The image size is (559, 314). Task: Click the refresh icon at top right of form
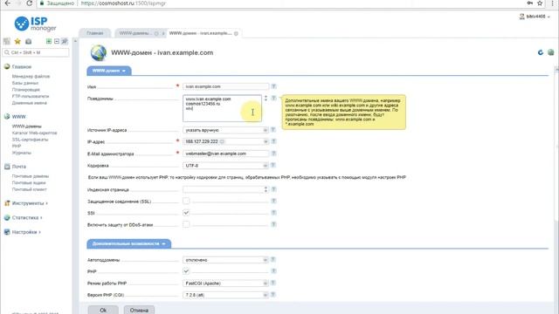click(x=541, y=52)
